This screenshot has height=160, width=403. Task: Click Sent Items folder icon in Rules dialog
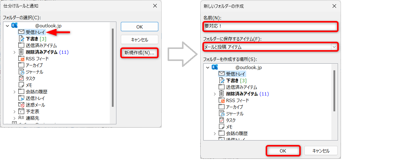click(x=21, y=45)
